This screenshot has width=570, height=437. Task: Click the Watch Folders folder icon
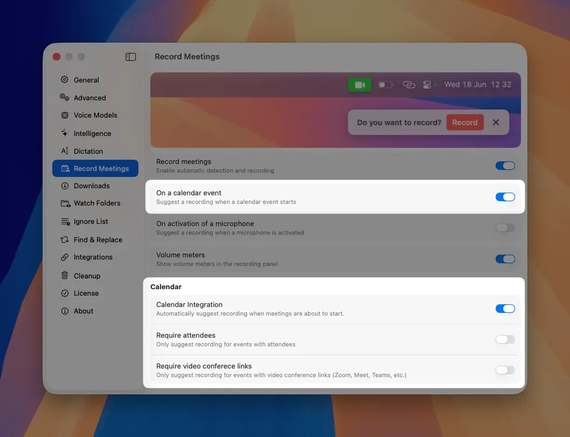tap(65, 203)
